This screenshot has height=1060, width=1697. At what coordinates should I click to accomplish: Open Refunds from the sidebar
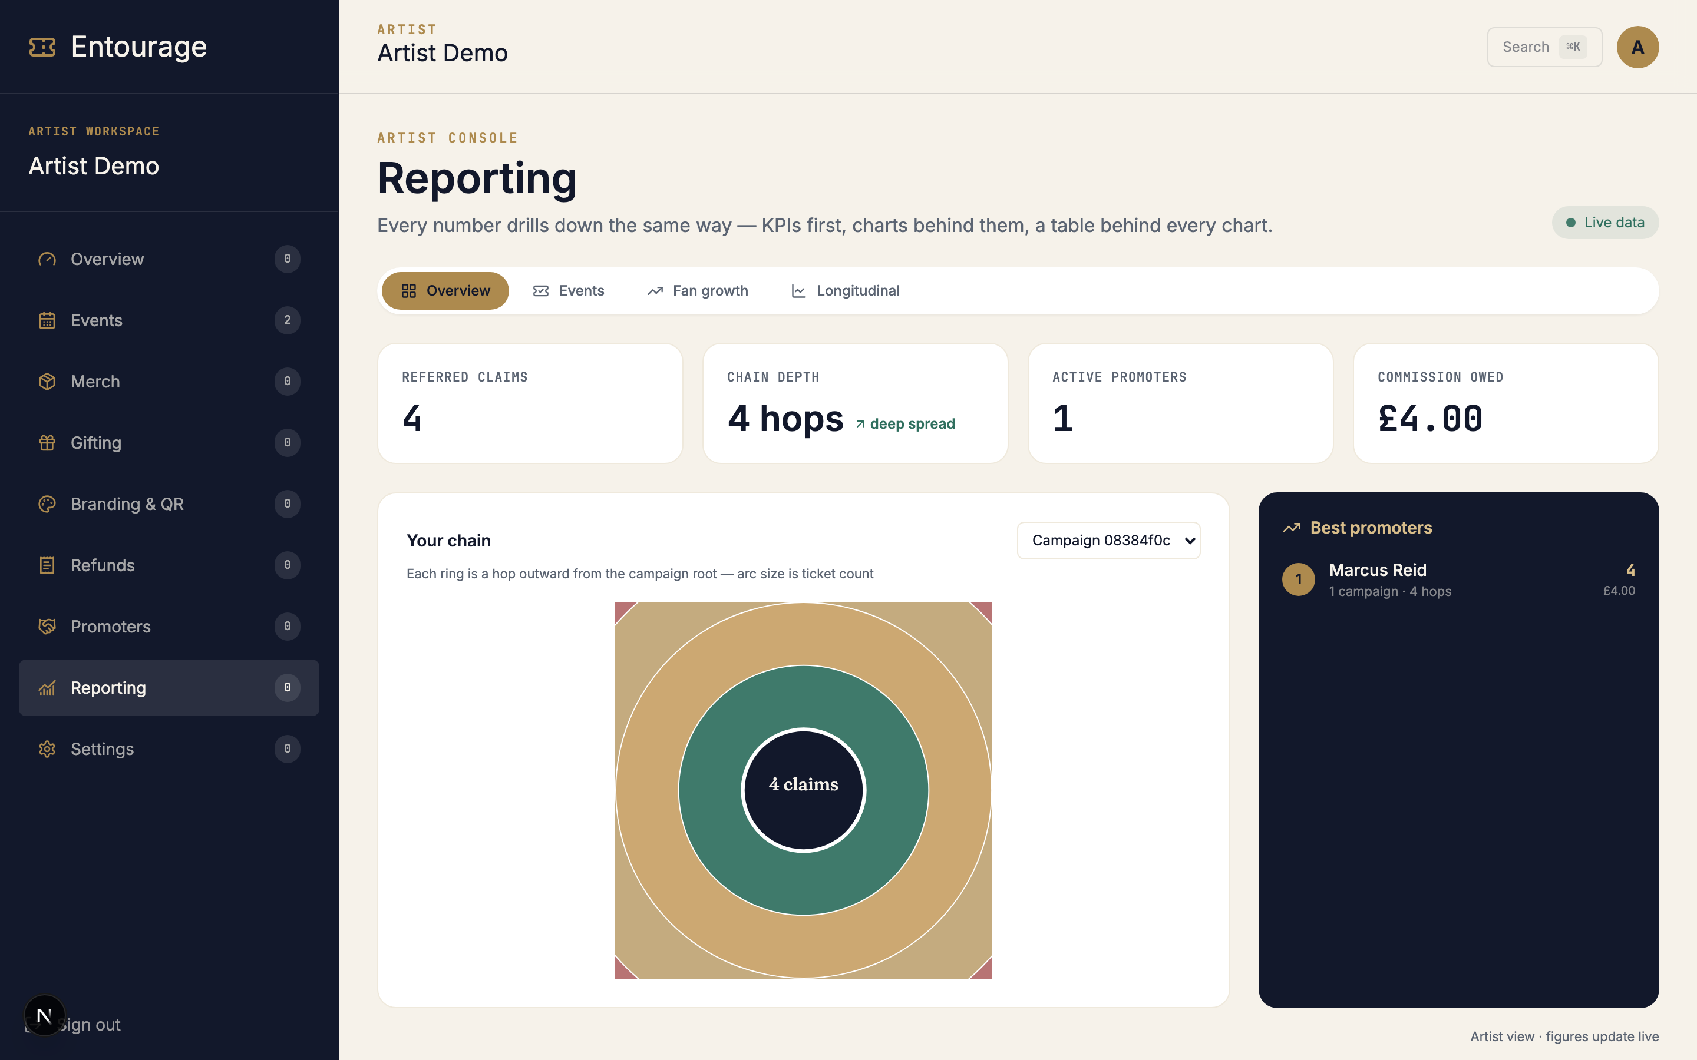point(169,565)
